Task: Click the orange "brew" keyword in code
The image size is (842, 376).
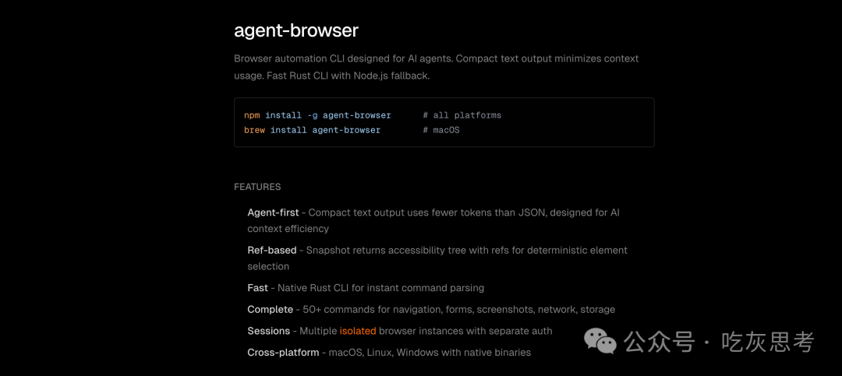Action: (254, 130)
